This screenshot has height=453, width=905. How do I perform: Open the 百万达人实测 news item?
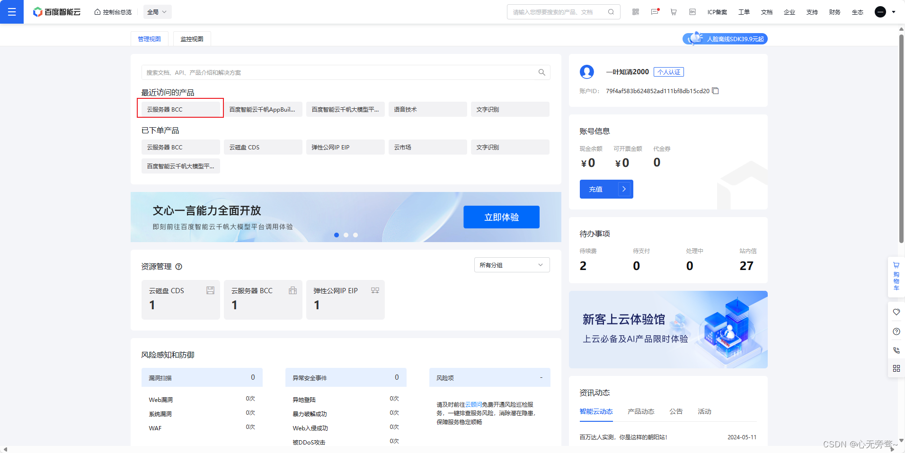[623, 437]
